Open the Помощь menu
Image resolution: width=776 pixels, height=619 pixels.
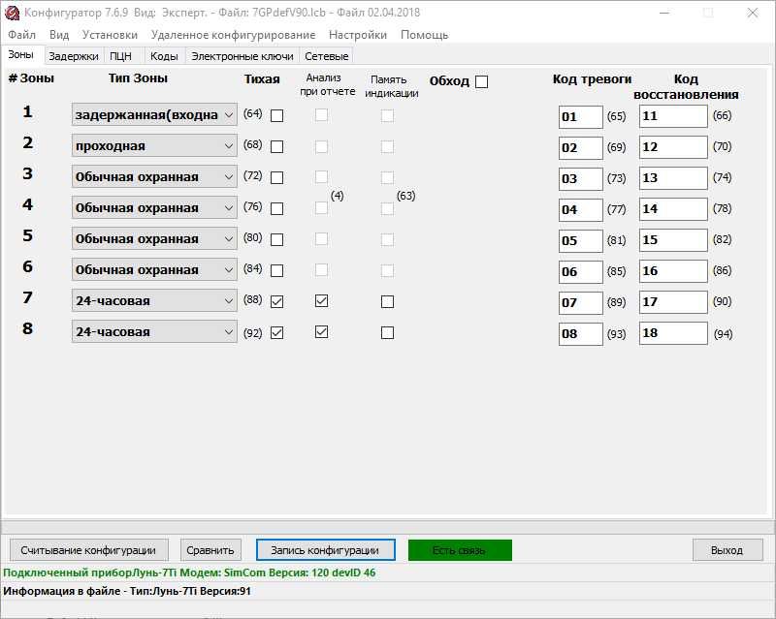tap(425, 35)
